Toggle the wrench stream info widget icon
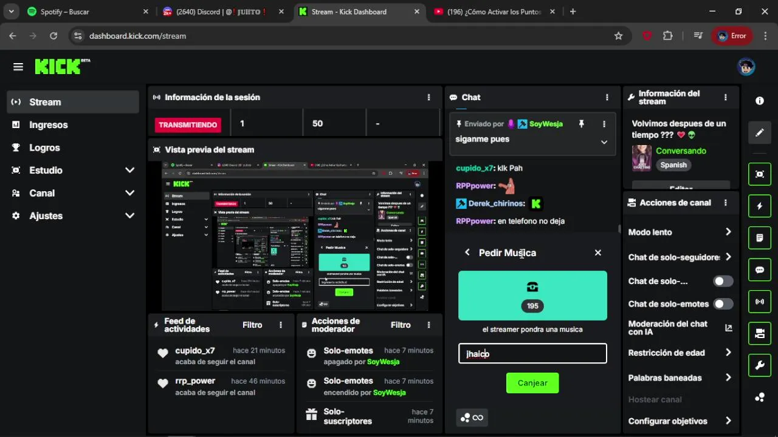Screen dimensions: 778x437 (x=760, y=365)
